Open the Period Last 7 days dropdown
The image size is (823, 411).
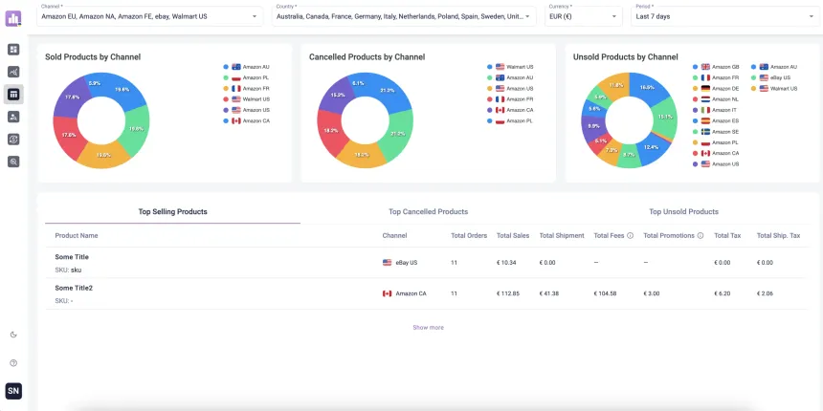point(724,16)
